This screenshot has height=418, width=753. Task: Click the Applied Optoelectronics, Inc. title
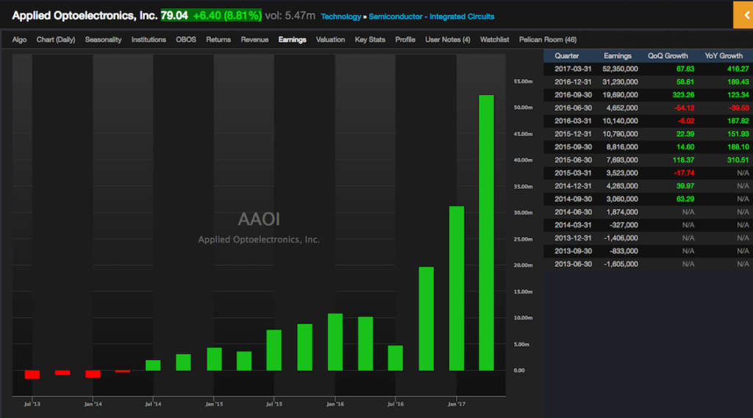tap(85, 15)
